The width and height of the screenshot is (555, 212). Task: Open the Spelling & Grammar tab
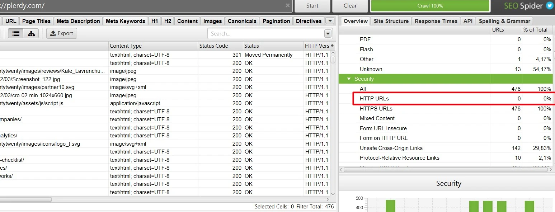pyautogui.click(x=504, y=21)
